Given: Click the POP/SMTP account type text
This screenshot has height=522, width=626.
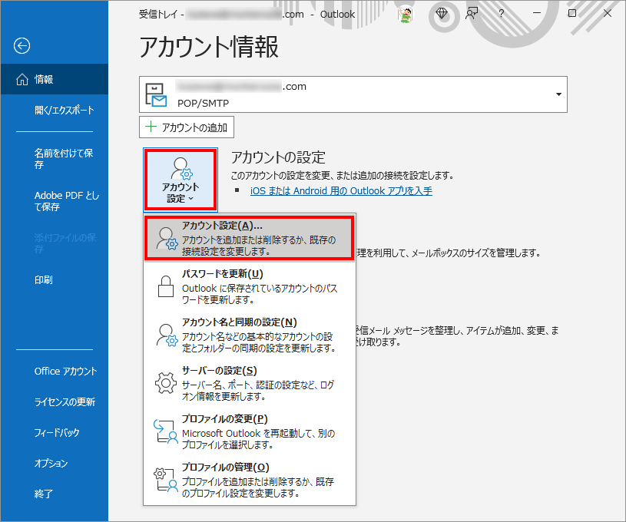Looking at the screenshot, I should (204, 104).
